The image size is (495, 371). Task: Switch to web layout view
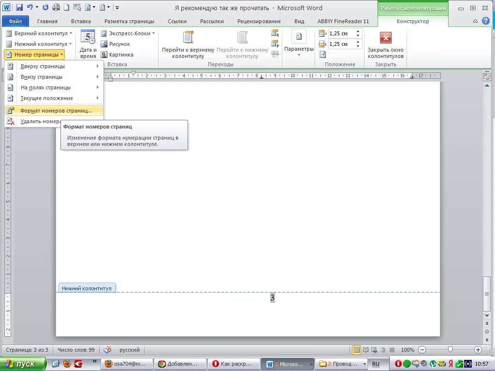click(375, 350)
